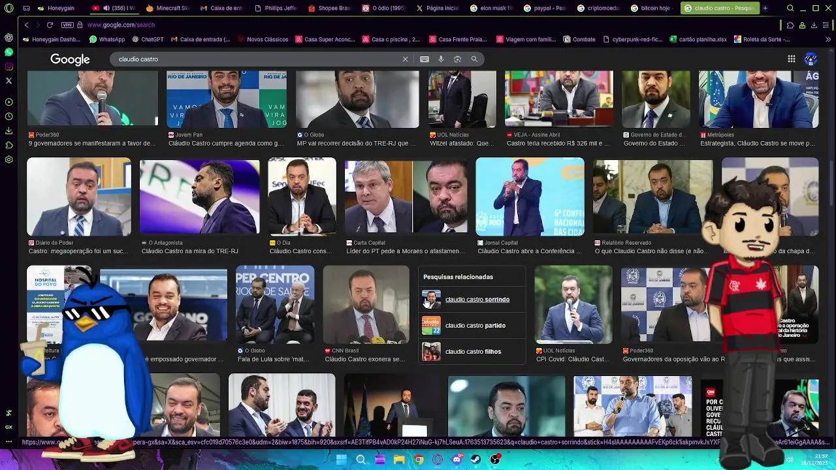Viewport: 836px width, 470px height.
Task: Open Settings gear in the sidebar
Action: tap(8, 159)
